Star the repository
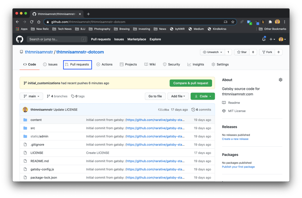 pyautogui.click(x=242, y=52)
